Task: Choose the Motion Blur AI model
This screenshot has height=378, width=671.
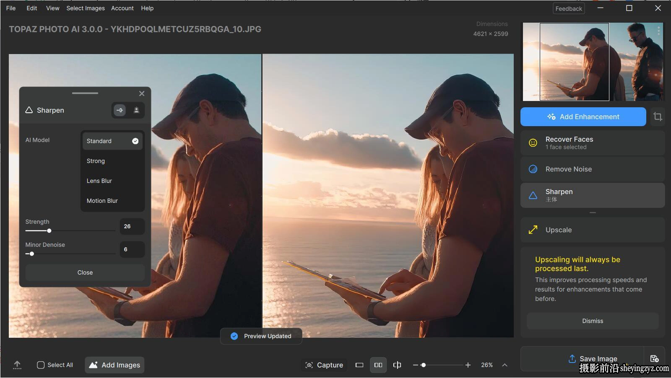Action: click(x=112, y=201)
